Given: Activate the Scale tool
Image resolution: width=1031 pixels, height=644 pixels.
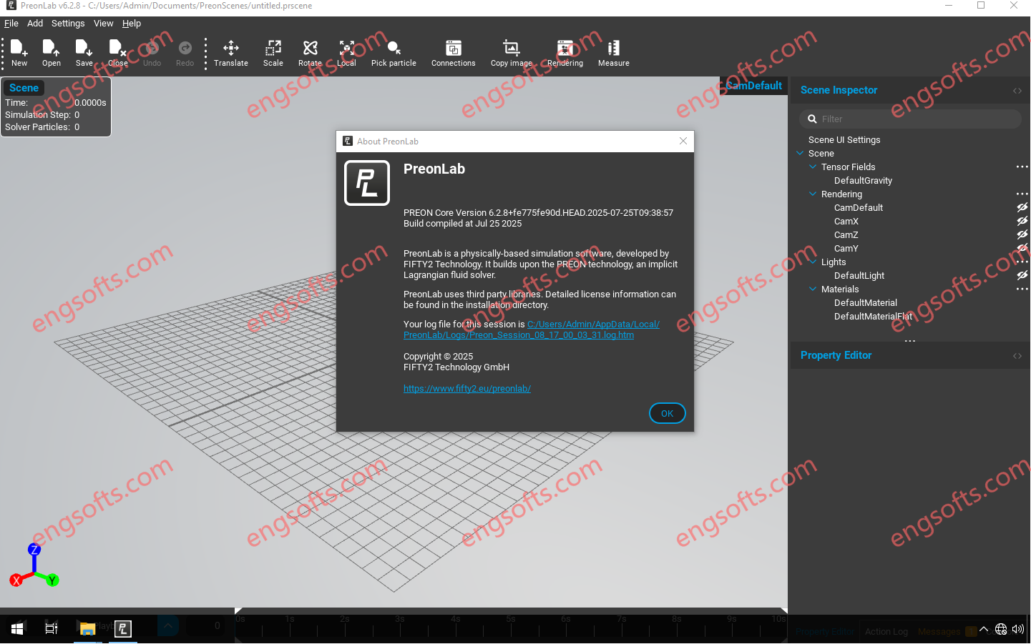Looking at the screenshot, I should coord(273,53).
